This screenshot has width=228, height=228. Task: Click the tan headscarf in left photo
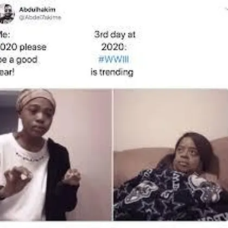pos(36,99)
